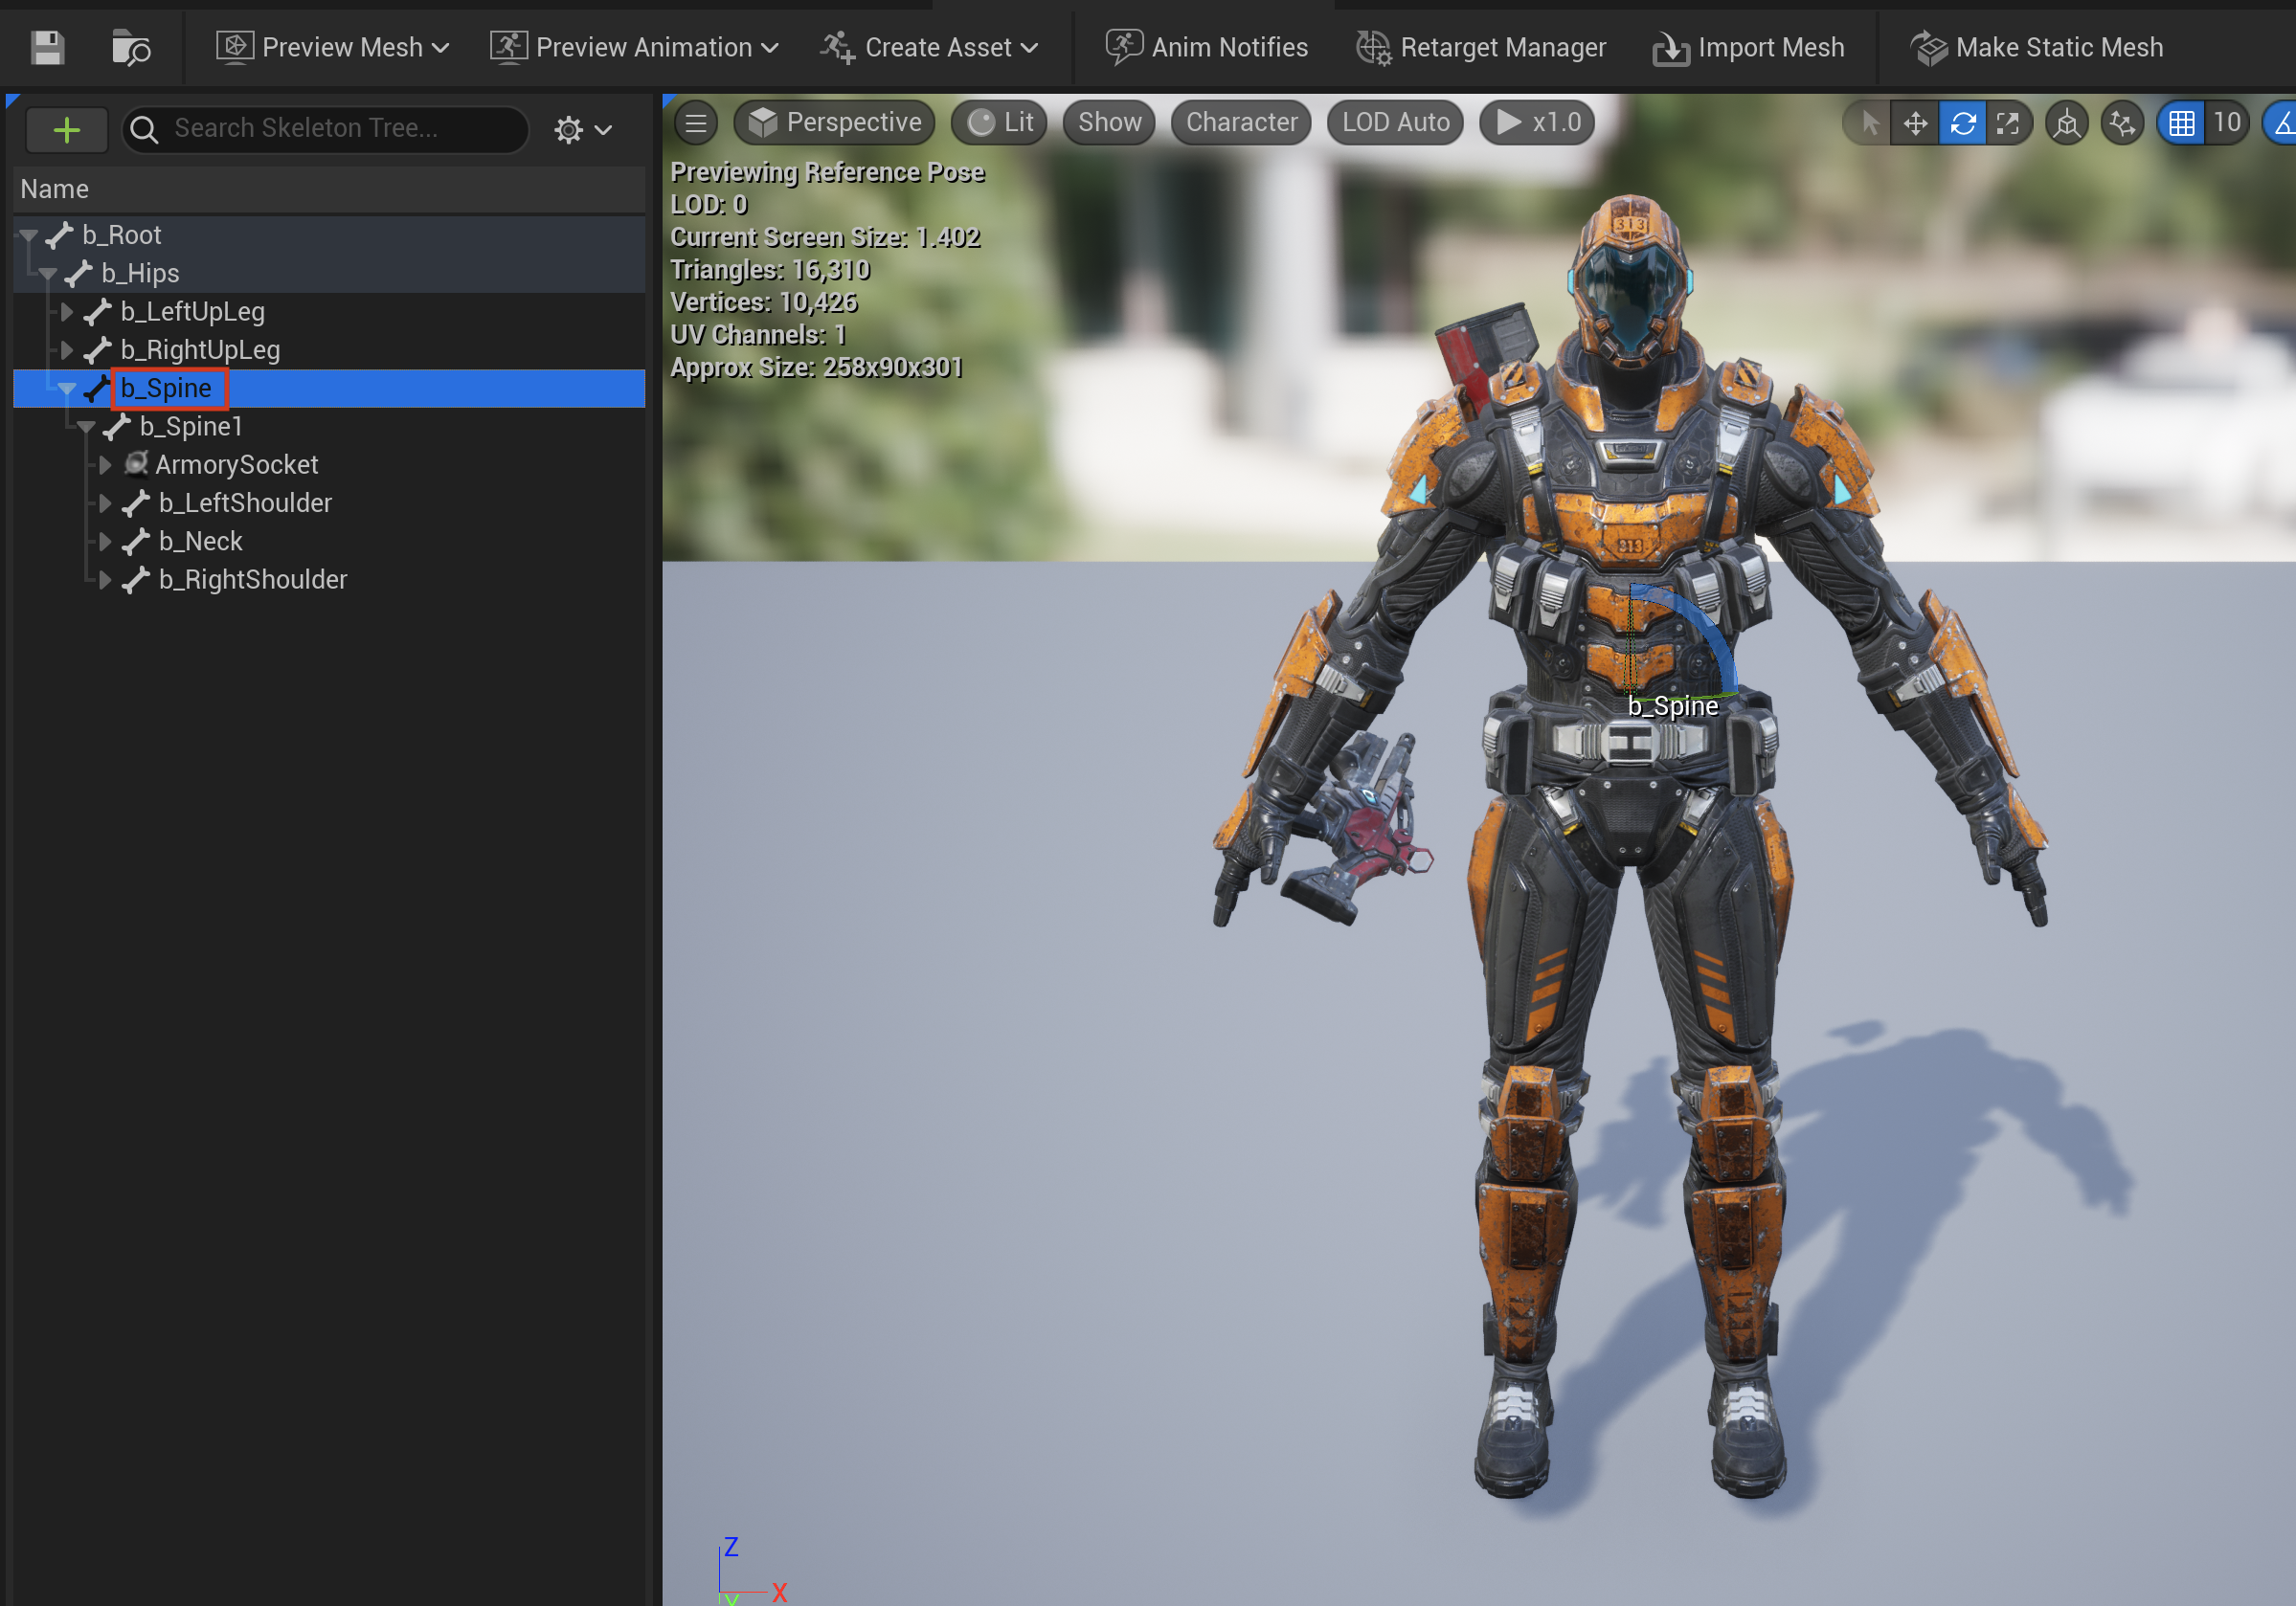Toggle the surface snapping icon
The image size is (2296, 1606).
2122,123
